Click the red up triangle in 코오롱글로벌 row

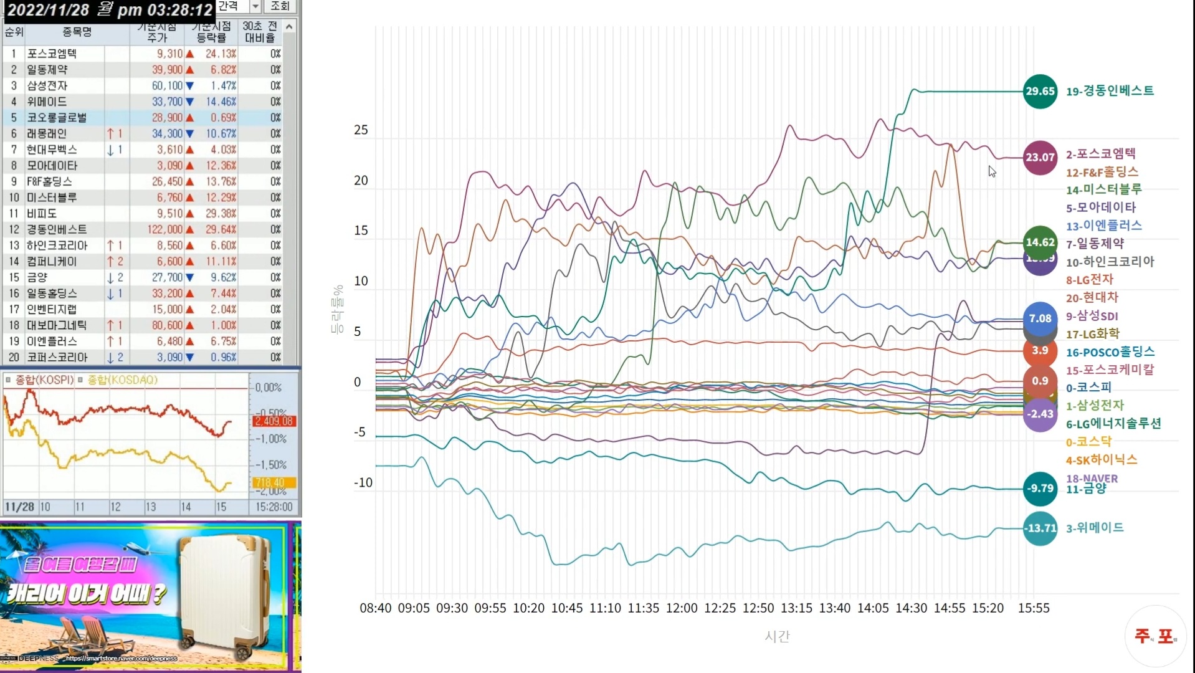[189, 118]
